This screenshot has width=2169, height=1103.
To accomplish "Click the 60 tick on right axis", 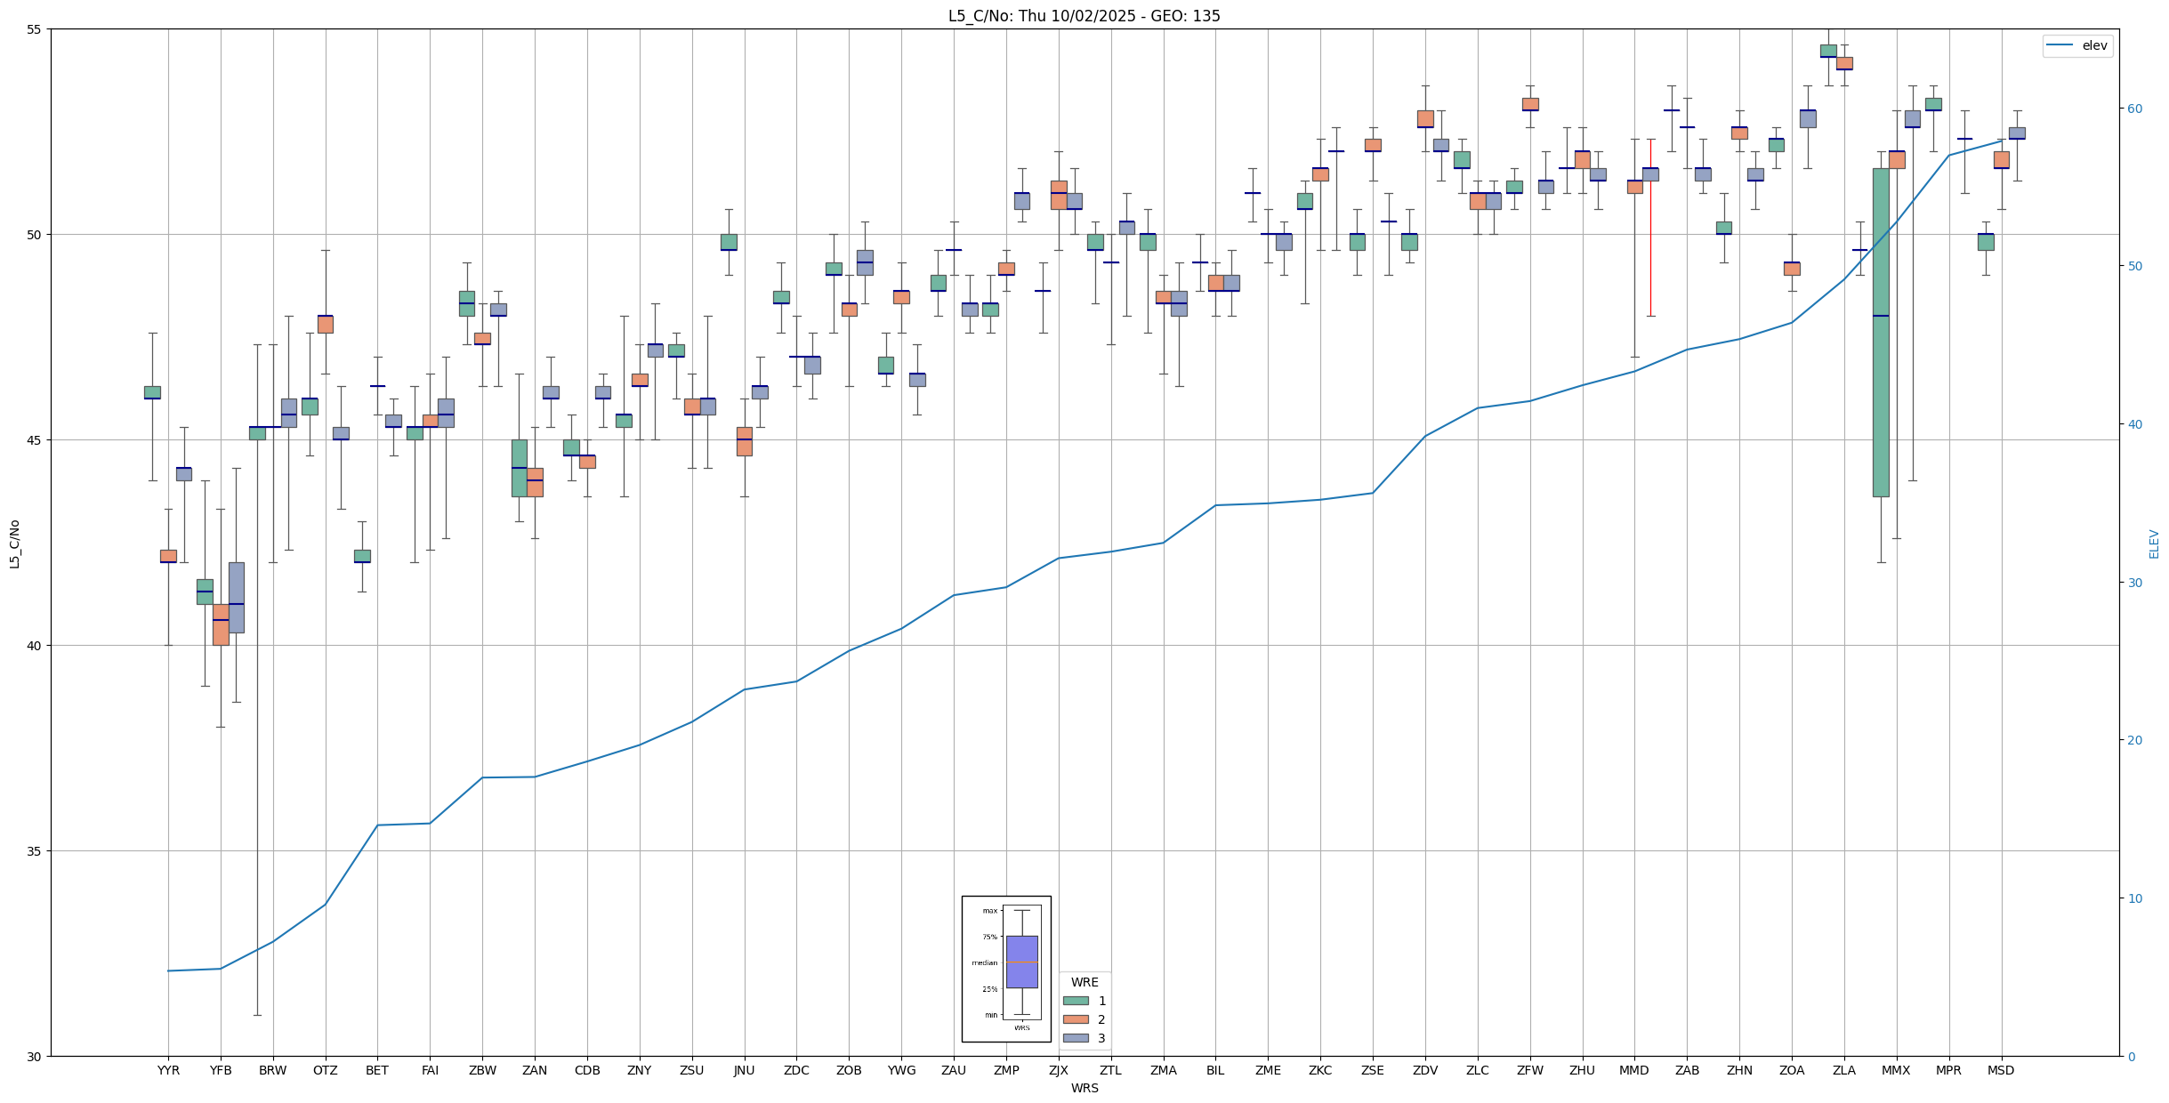I will [x=2134, y=109].
